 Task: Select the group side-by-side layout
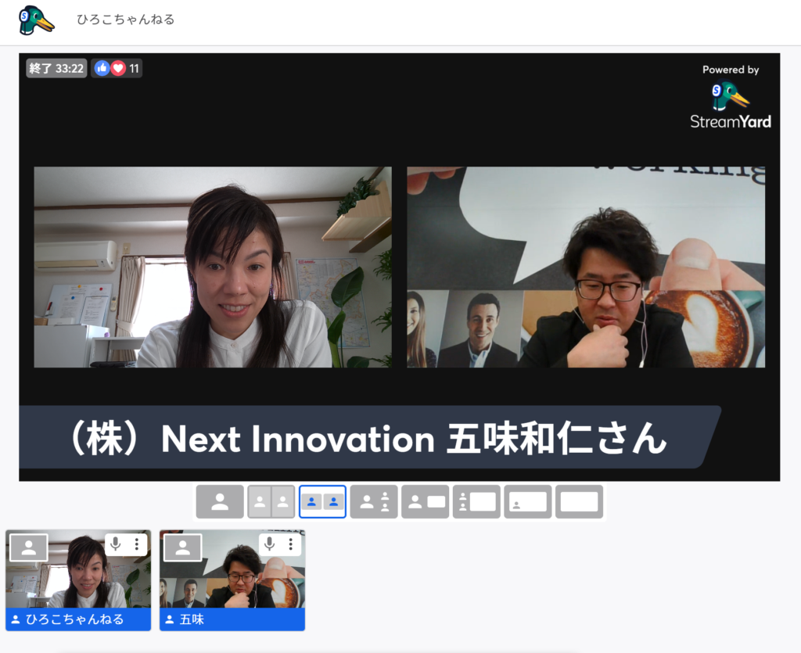point(322,502)
